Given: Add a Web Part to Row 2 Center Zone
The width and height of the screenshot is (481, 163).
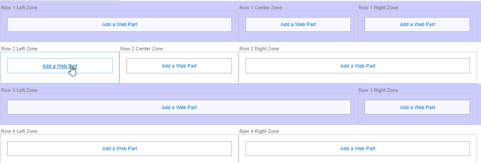Looking at the screenshot, I should (179, 66).
